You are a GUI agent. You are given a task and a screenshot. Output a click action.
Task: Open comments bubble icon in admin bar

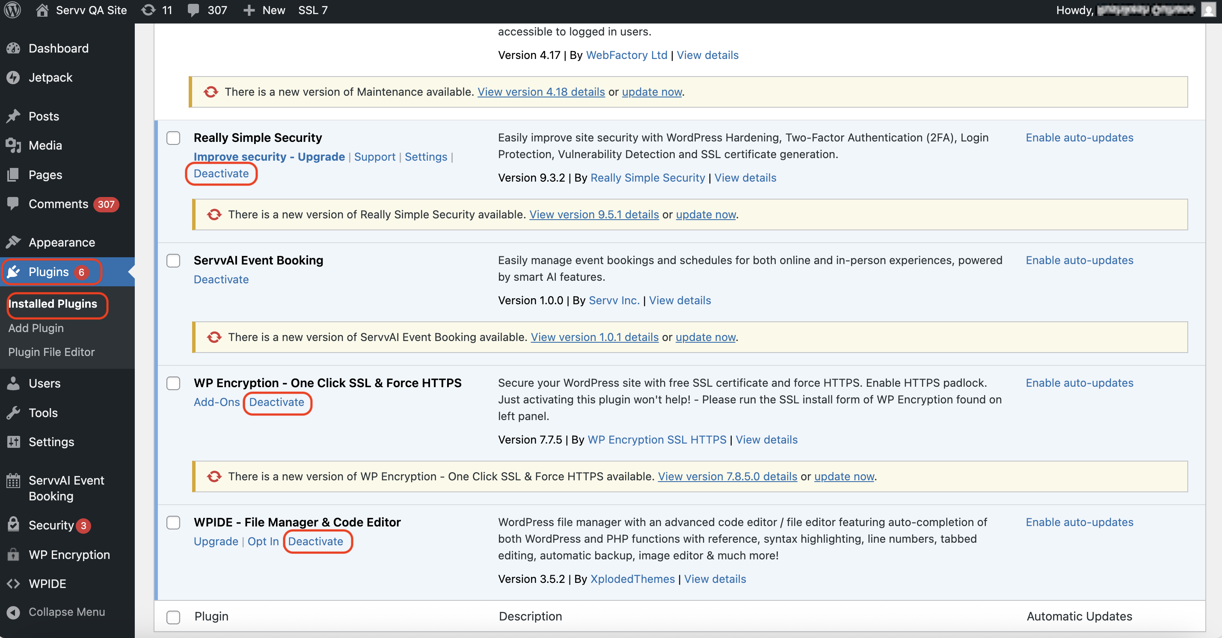[193, 10]
